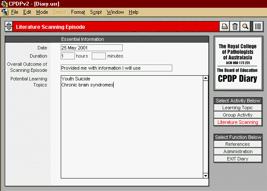Select the Learning Topic activity

pos(238,108)
